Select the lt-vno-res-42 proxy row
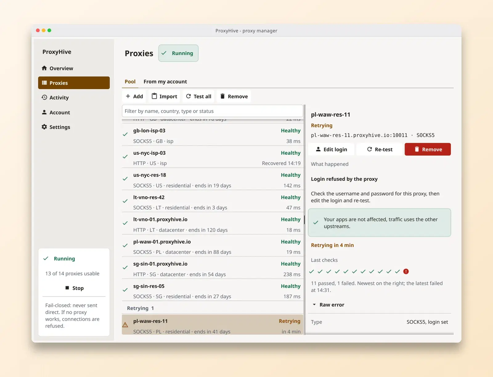This screenshot has height=377, width=493. (x=213, y=201)
